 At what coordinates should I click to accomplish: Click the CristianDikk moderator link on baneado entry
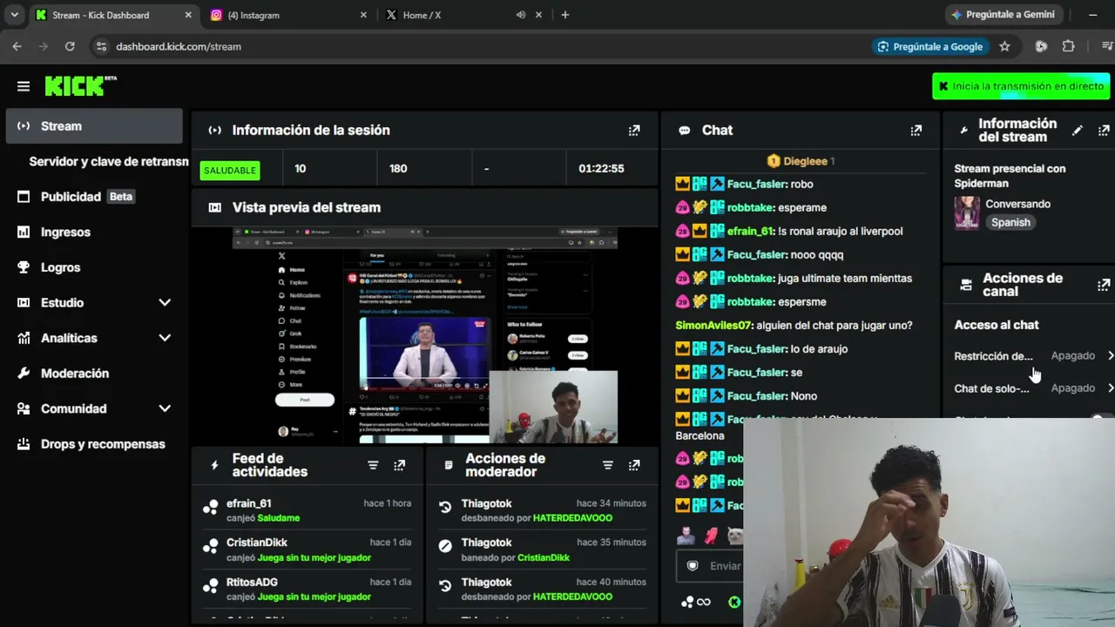pyautogui.click(x=544, y=557)
